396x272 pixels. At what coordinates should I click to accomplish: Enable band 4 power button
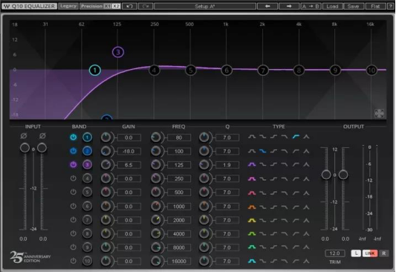tap(74, 178)
